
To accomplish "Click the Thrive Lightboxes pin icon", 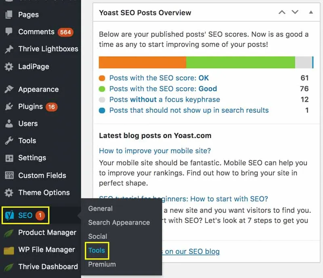I will pyautogui.click(x=9, y=49).
